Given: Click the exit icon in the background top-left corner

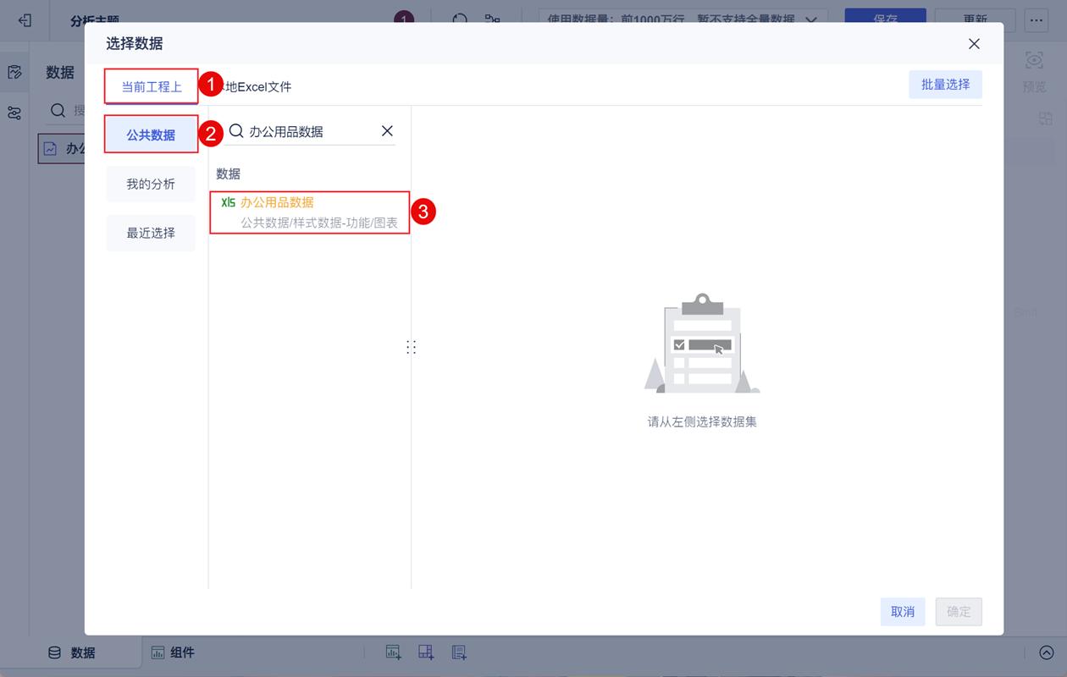Looking at the screenshot, I should [x=25, y=19].
